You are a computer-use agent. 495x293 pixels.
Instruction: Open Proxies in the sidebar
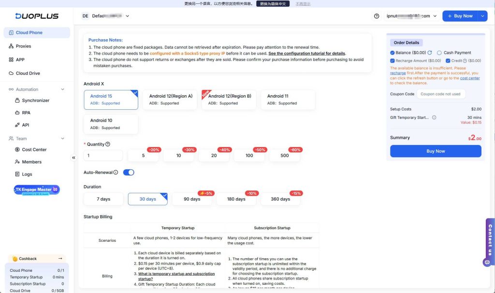pos(23,46)
